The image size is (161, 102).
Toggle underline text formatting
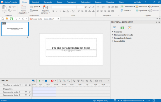coord(61,11)
